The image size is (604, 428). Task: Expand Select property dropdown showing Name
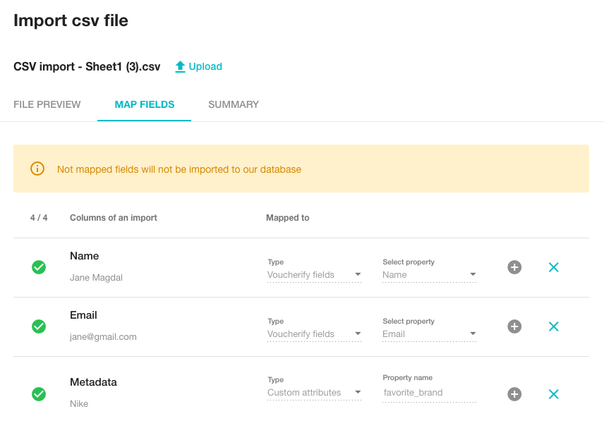(429, 275)
